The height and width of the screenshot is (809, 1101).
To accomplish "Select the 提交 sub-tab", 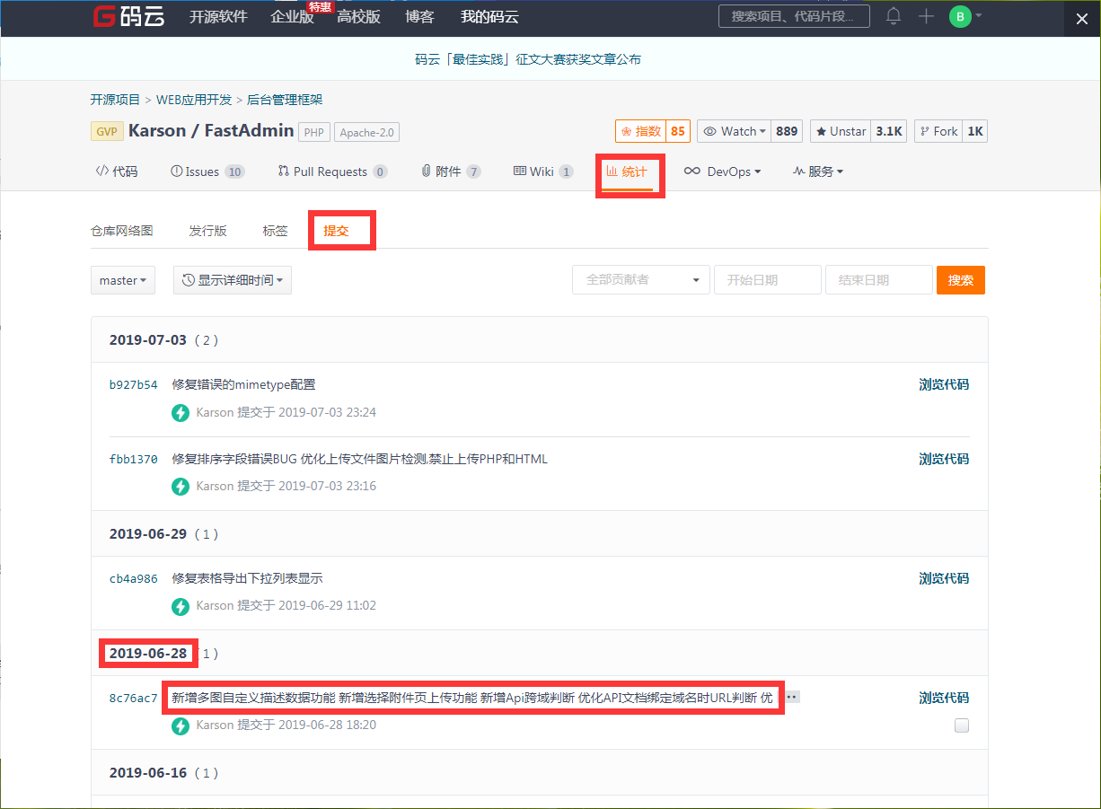I will 337,231.
